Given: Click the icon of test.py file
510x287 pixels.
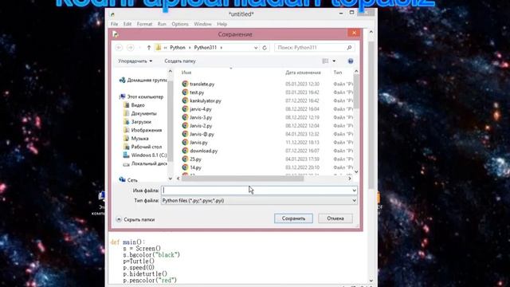Looking at the screenshot, I should (x=185, y=92).
